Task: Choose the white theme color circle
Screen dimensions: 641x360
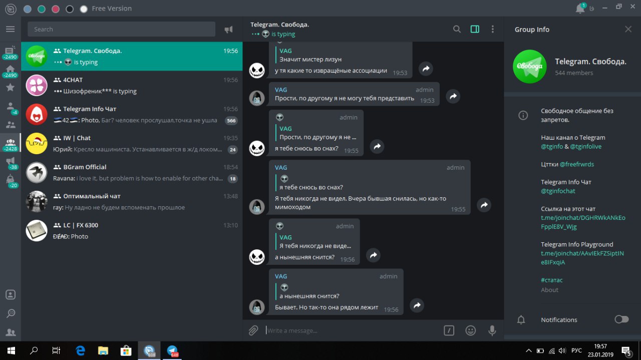Action: pyautogui.click(x=84, y=9)
